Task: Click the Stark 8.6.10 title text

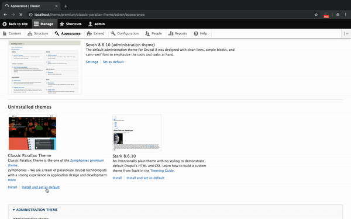Action: click(124, 156)
